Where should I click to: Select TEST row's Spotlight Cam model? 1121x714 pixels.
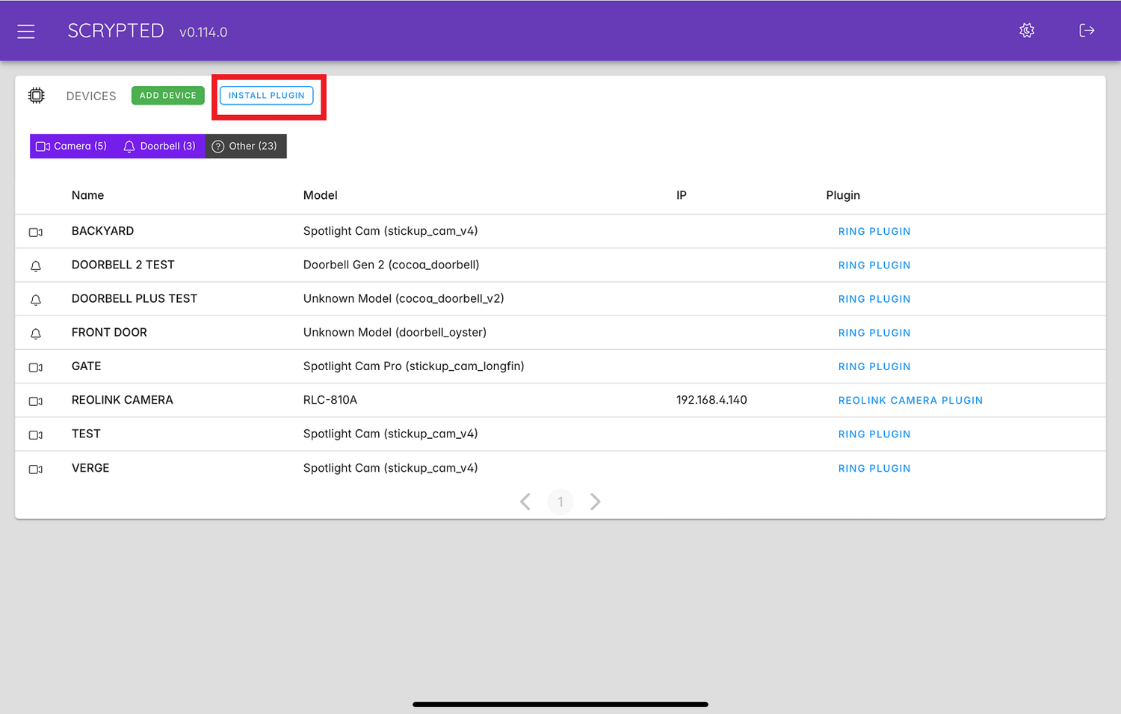[x=391, y=434]
